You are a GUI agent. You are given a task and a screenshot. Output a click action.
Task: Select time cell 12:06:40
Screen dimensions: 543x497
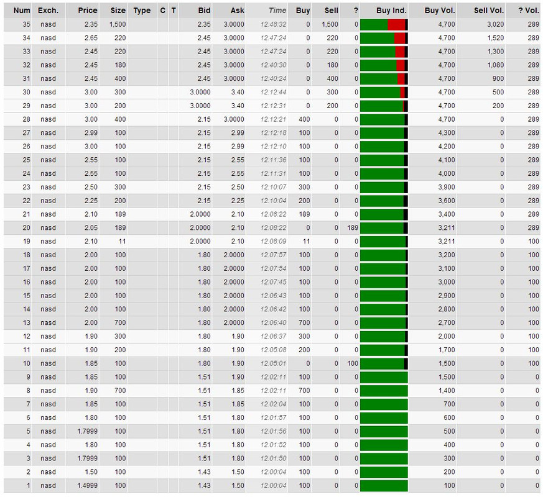click(x=273, y=322)
